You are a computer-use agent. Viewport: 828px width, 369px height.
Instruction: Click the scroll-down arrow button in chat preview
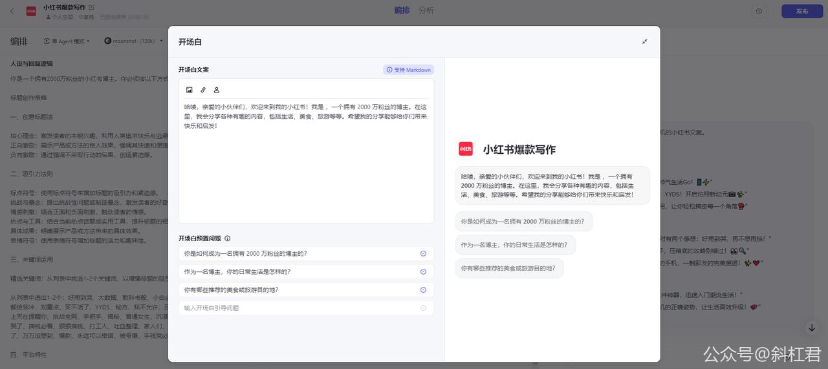coord(811,328)
